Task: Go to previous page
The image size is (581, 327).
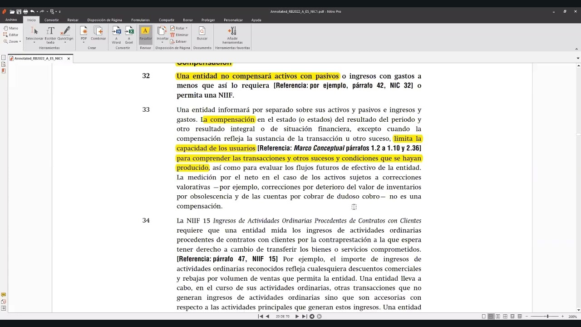Action: pyautogui.click(x=267, y=316)
